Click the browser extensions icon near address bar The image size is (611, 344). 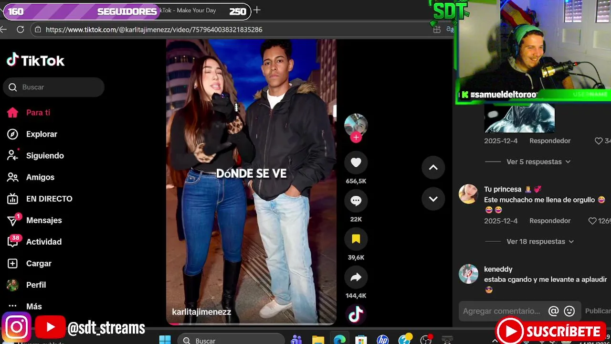pos(437,30)
